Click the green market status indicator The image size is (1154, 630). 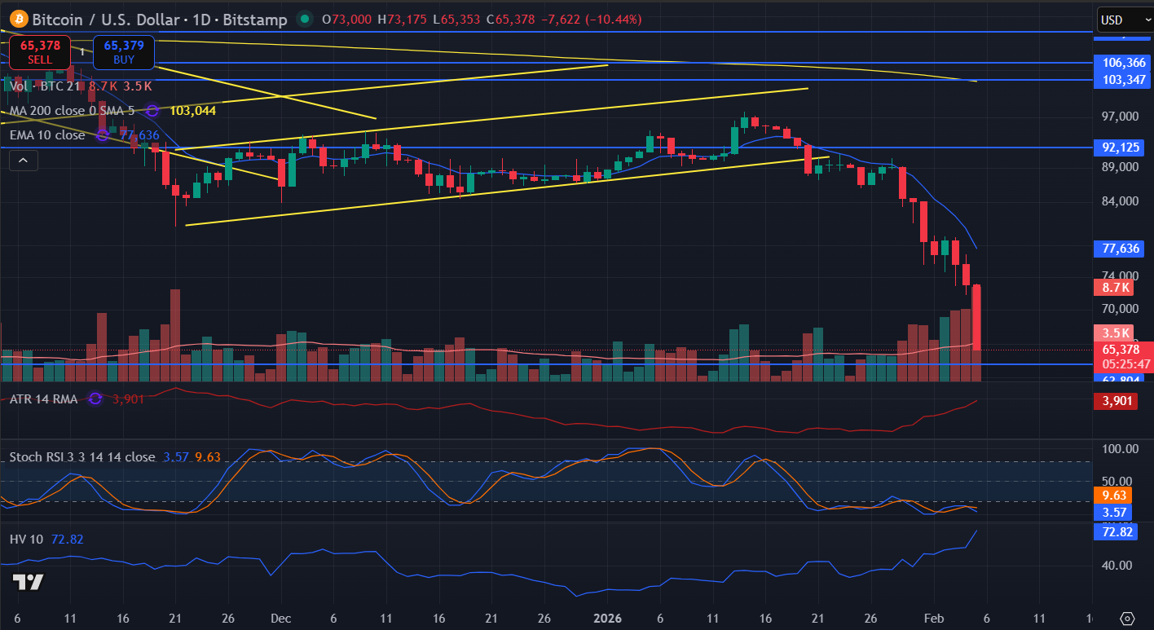pyautogui.click(x=304, y=19)
